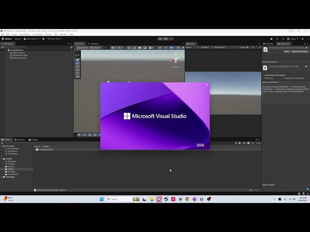Click the Scene orientation gizmo
The height and width of the screenshot is (232, 310).
pos(175,58)
